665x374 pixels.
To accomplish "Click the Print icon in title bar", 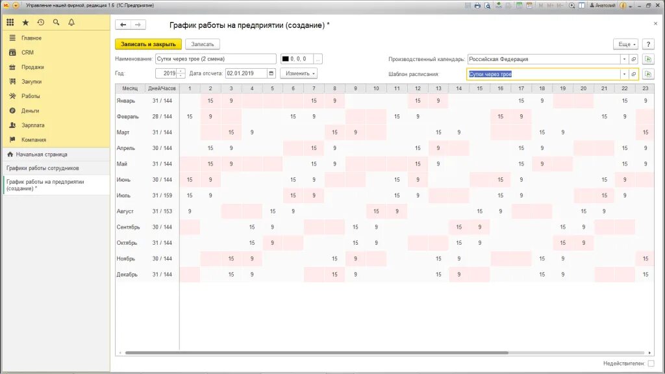I will (x=477, y=5).
